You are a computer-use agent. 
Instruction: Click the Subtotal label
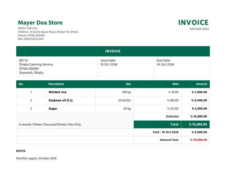coord(172,117)
